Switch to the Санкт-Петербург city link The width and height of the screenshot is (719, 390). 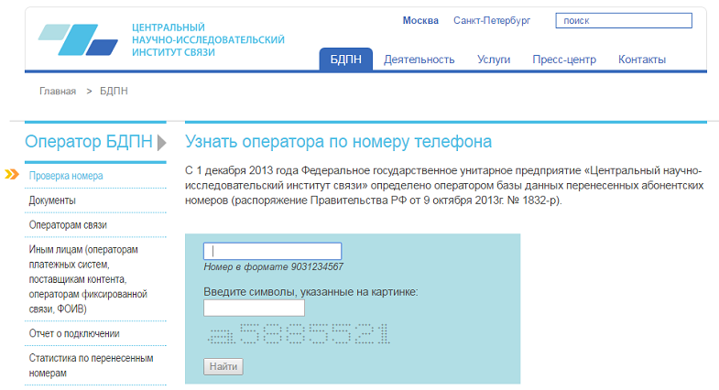tap(492, 21)
